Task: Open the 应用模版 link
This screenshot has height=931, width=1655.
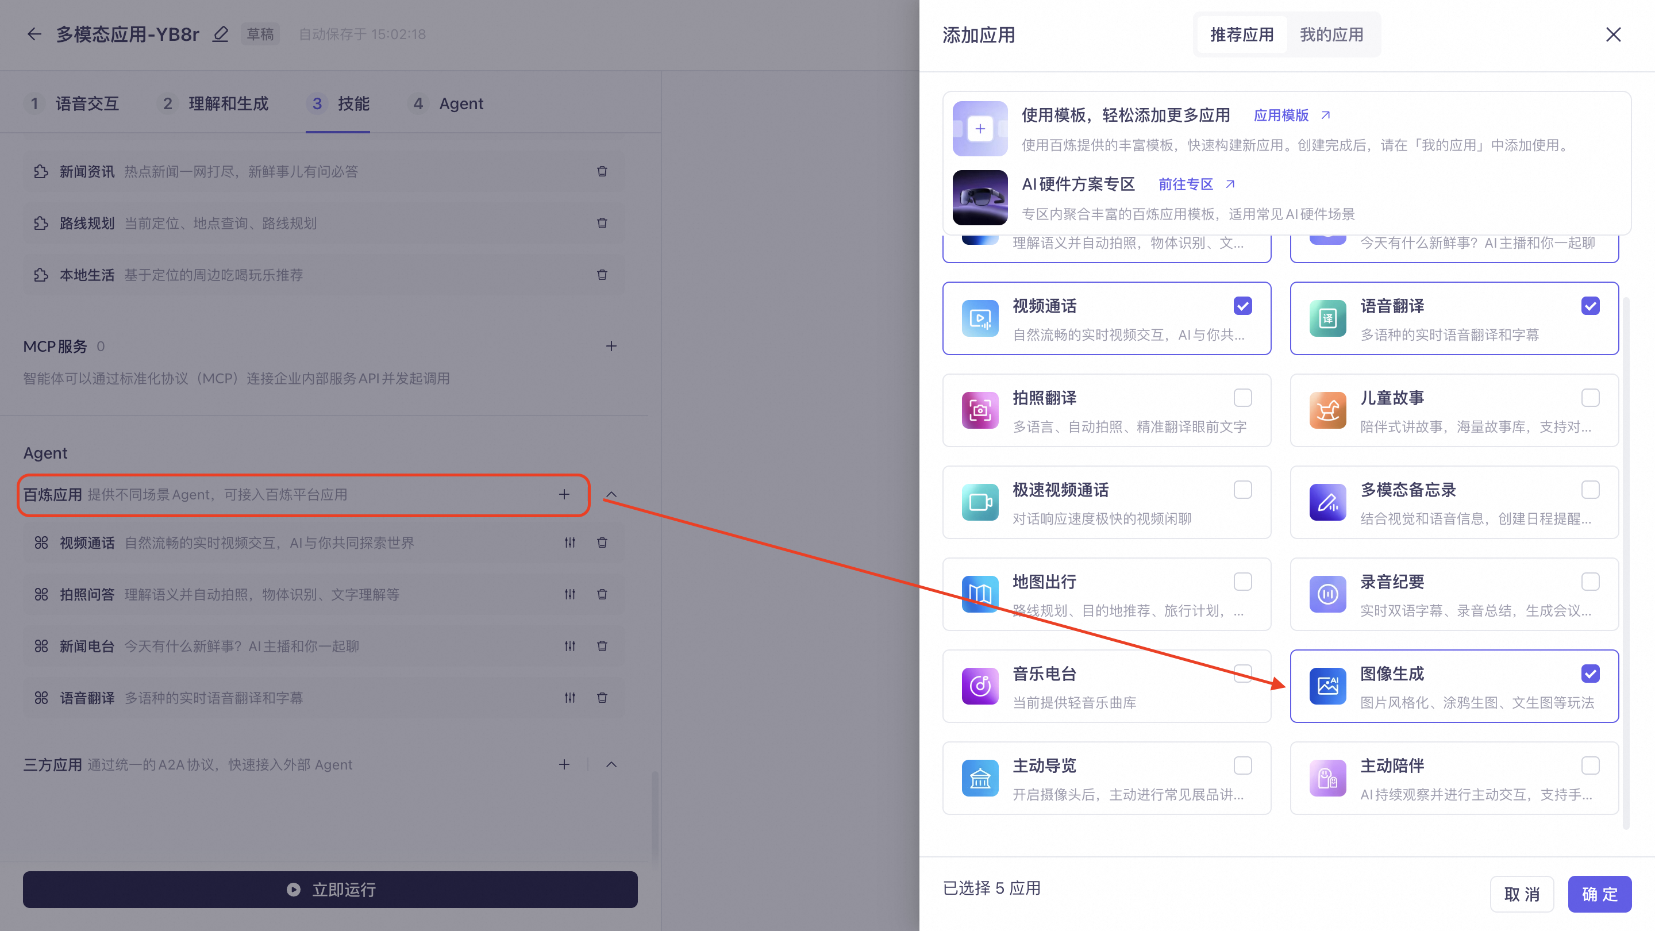Action: pos(1281,115)
